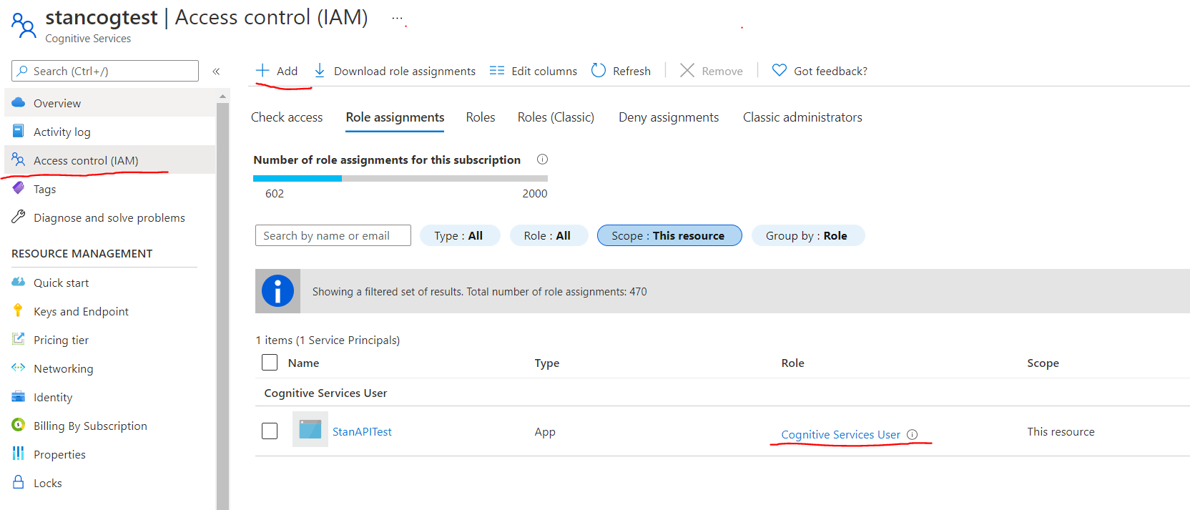Select the Role assignments tab
The image size is (1190, 510).
coord(395,117)
